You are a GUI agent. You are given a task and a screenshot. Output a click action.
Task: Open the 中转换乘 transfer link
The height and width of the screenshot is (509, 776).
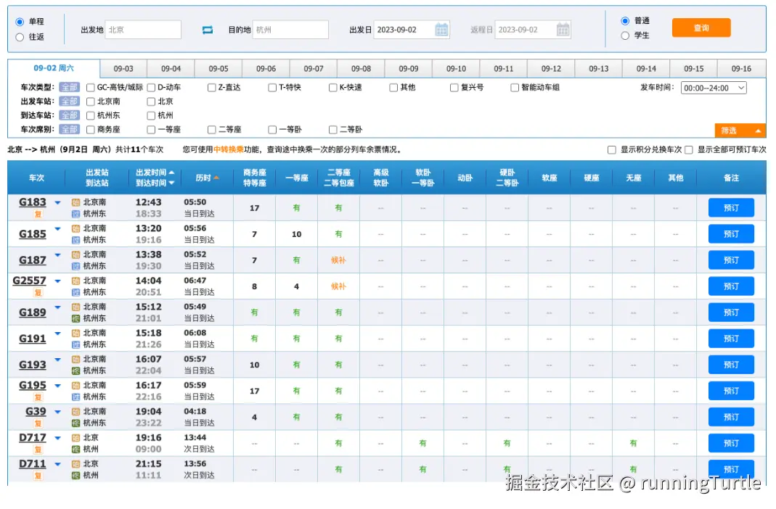point(229,149)
